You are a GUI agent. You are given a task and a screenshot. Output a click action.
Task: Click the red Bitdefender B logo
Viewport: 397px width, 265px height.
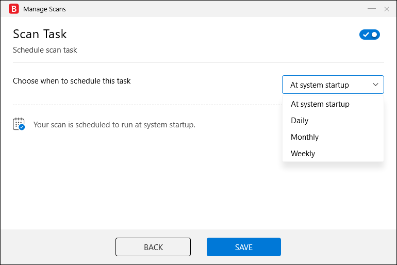click(14, 9)
